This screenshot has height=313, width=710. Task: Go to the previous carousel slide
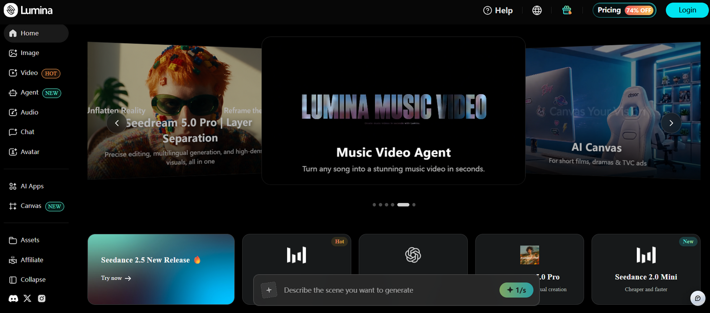[x=116, y=123]
